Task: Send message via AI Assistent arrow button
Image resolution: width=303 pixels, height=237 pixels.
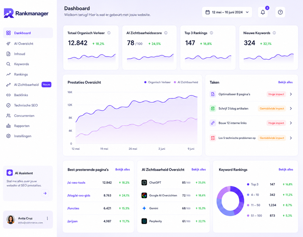Action: coord(45,193)
